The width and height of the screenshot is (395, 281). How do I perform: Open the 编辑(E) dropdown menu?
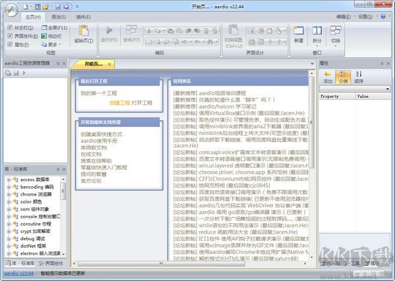coord(344,16)
